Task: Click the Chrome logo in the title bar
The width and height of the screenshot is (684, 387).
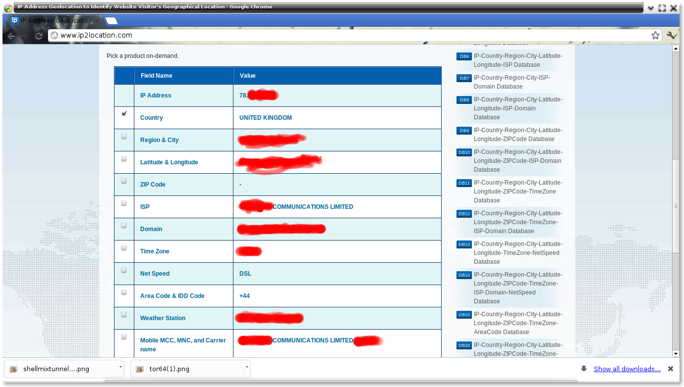Action: coord(8,7)
